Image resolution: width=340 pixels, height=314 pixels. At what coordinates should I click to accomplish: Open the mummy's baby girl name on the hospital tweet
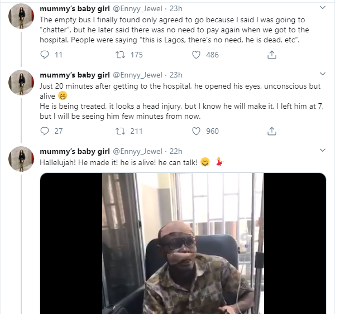(x=74, y=75)
